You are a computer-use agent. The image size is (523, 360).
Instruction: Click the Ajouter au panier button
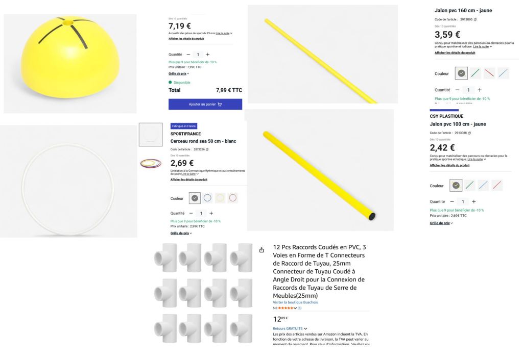(205, 104)
